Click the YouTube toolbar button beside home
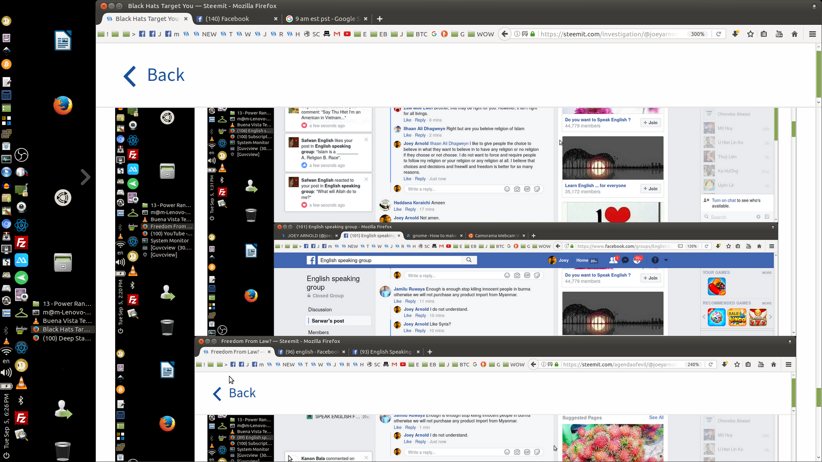This screenshot has height=462, width=822. [x=779, y=34]
